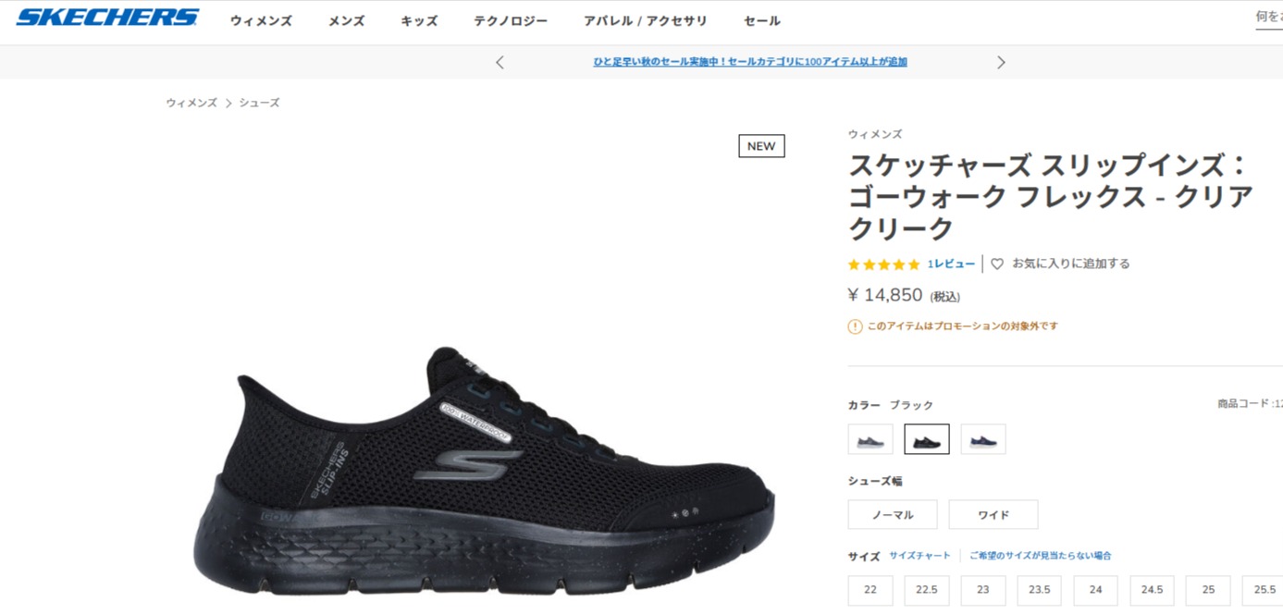Click the five-star rating icons
The image size is (1283, 614).
pyautogui.click(x=884, y=264)
